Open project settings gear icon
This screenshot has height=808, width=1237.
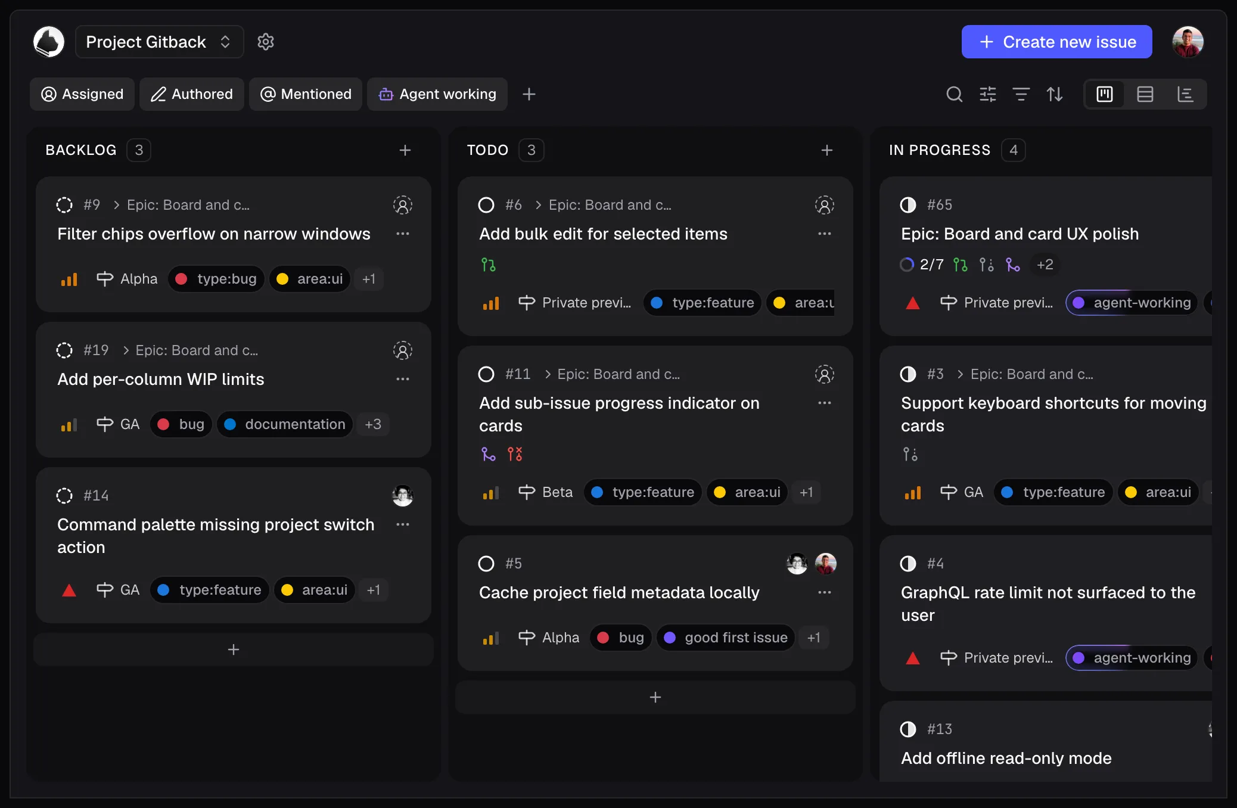pos(265,42)
